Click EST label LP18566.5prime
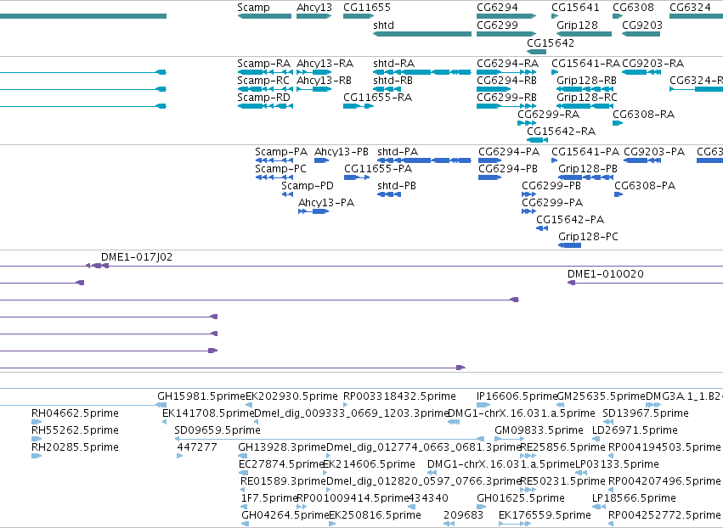 coord(634,498)
